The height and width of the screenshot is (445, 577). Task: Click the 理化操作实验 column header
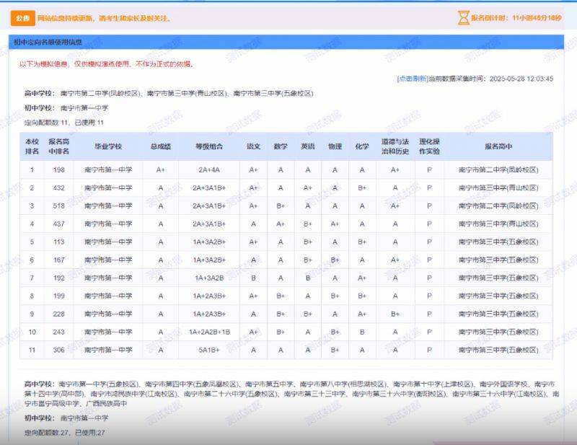click(429, 146)
